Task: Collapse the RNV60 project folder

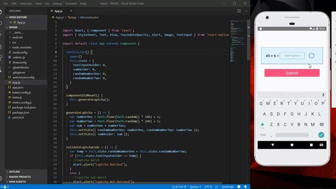Action: coord(26,27)
